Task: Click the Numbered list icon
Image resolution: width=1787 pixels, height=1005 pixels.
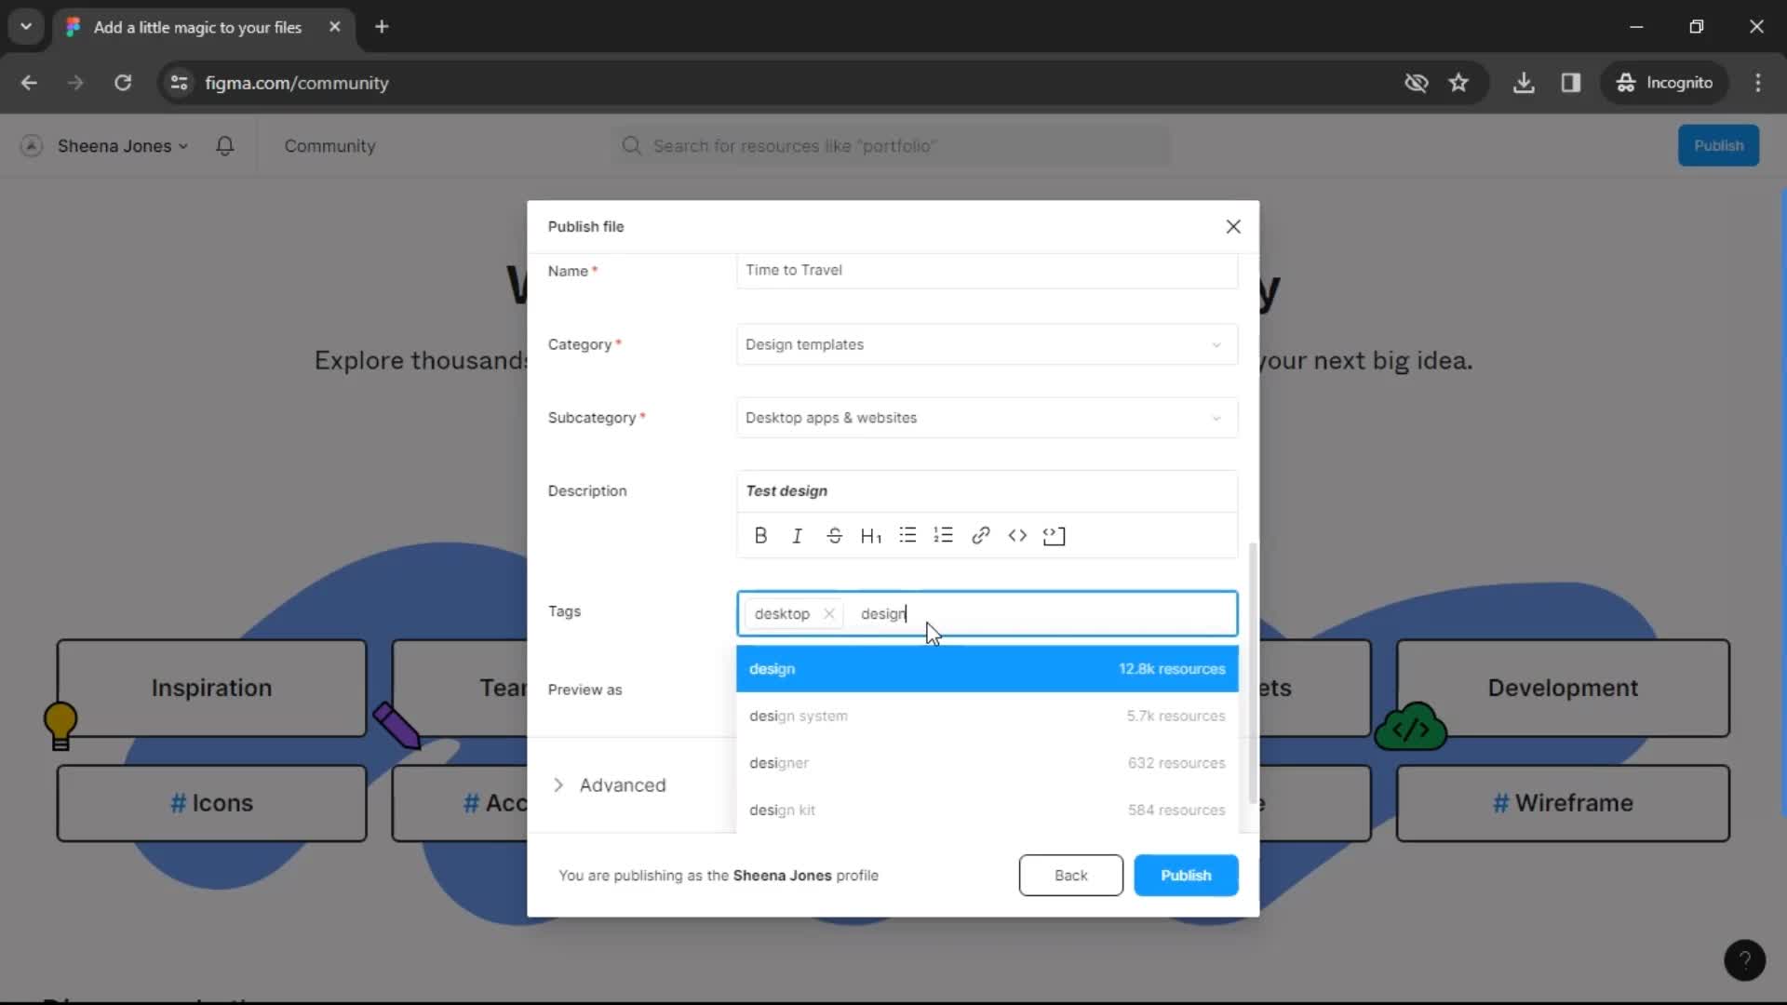Action: (x=944, y=535)
